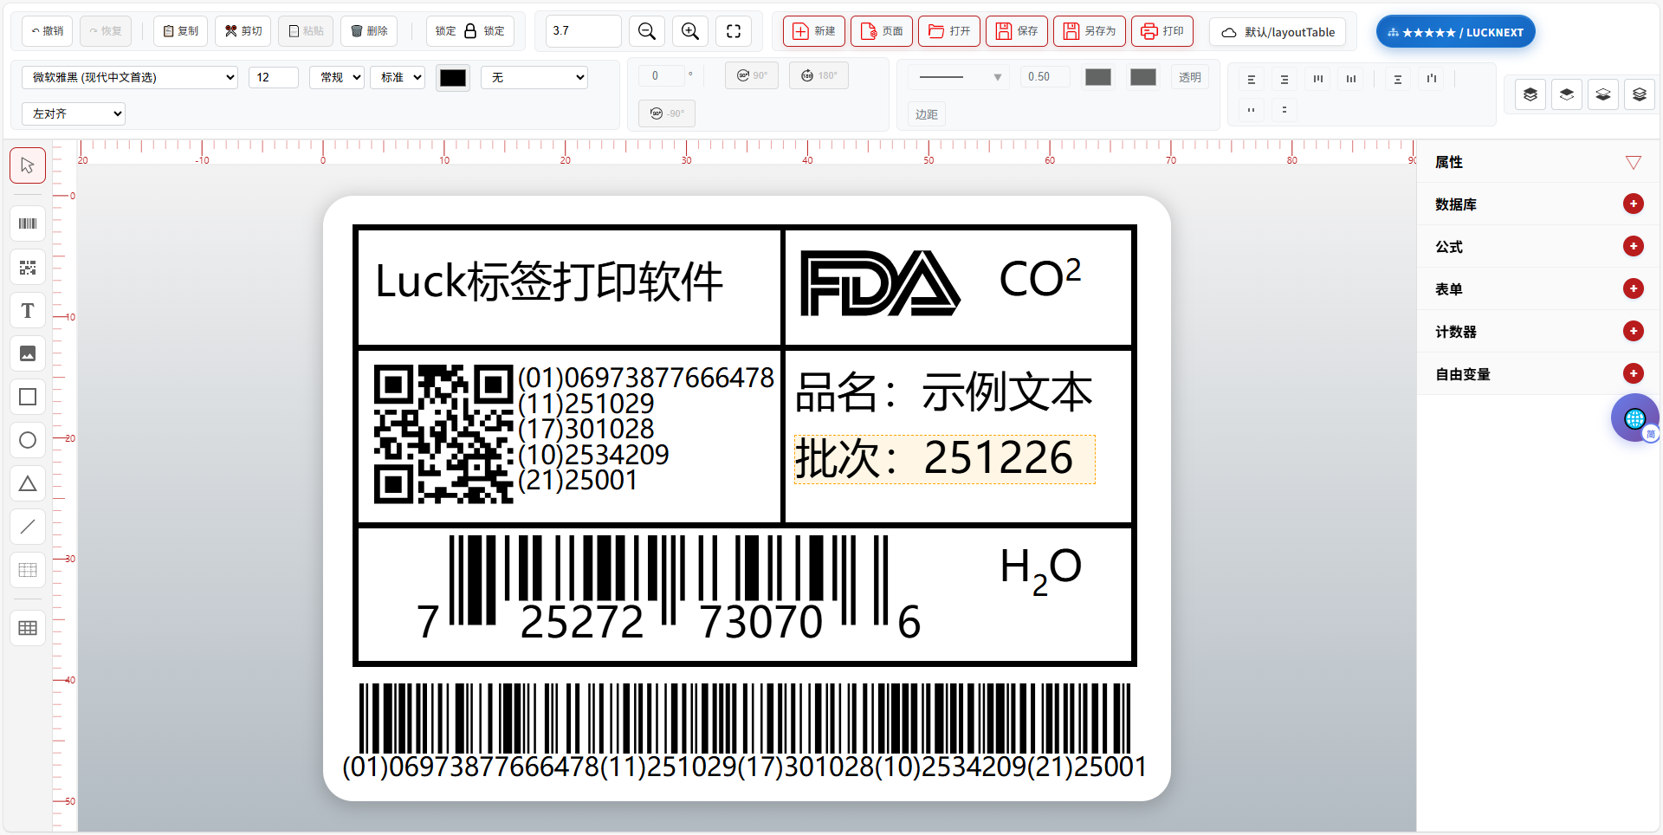Viewport: 1663px width, 835px height.
Task: Click the zoom out magnifier icon
Action: (646, 31)
